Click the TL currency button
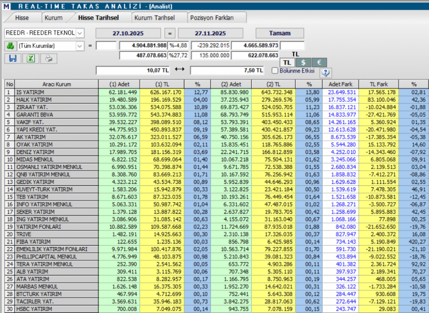 (x=287, y=62)
